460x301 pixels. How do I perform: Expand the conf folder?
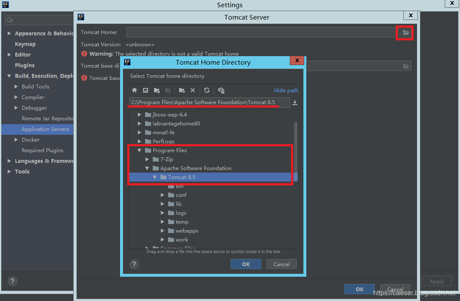click(162, 195)
